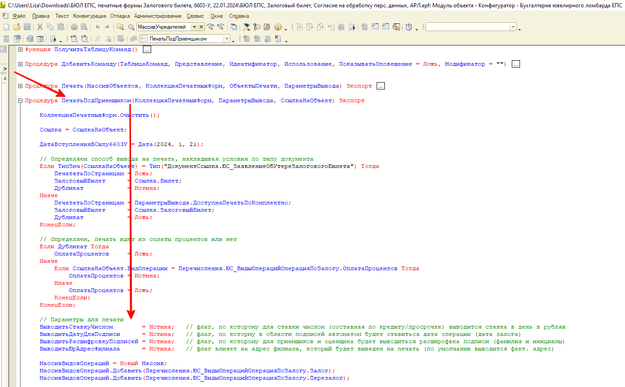Click the remove bookmarks red X icon

coord(278,38)
